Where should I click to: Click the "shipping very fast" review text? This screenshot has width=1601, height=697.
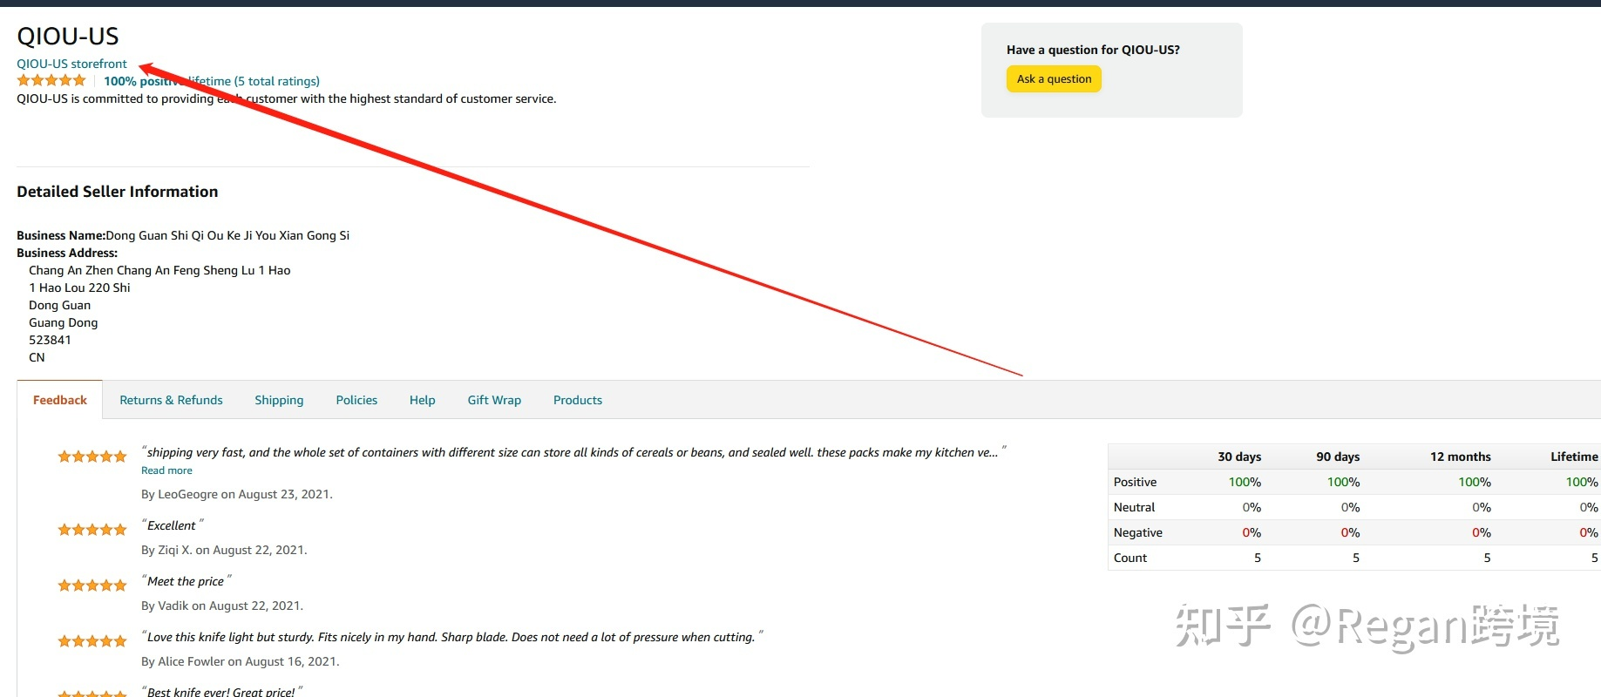(x=573, y=452)
